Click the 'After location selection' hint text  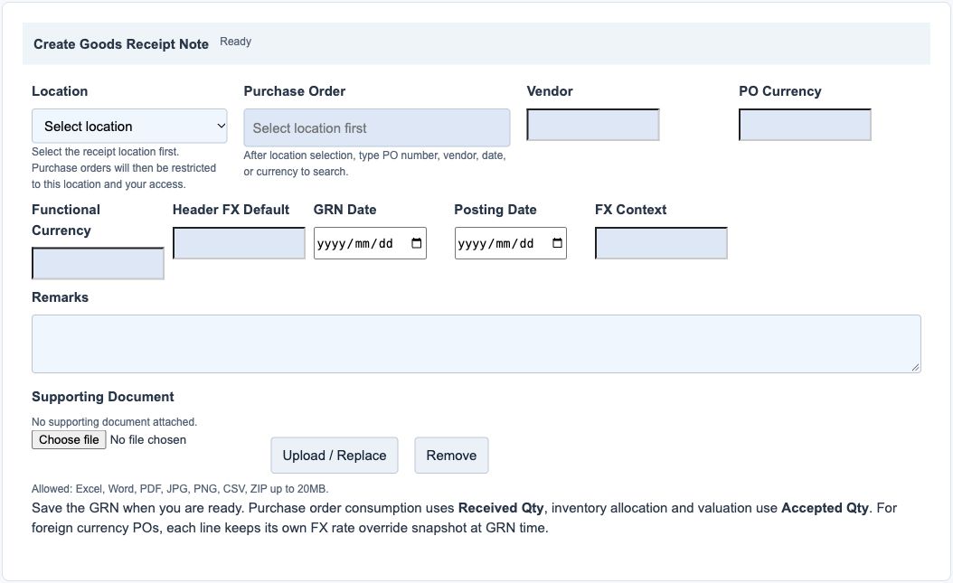tap(375, 164)
